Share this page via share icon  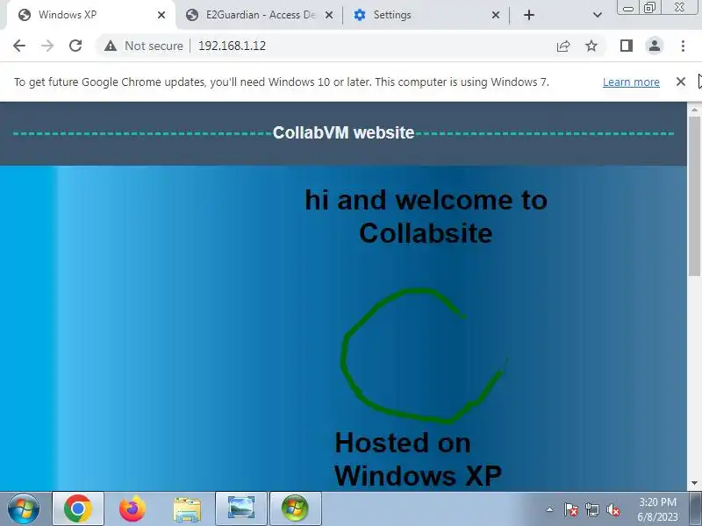[563, 46]
